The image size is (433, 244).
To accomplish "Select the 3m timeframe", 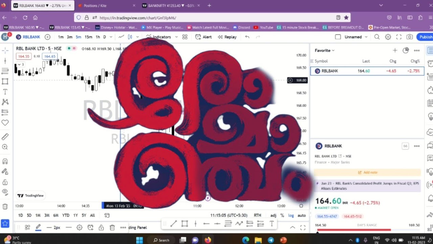I will tap(69, 37).
